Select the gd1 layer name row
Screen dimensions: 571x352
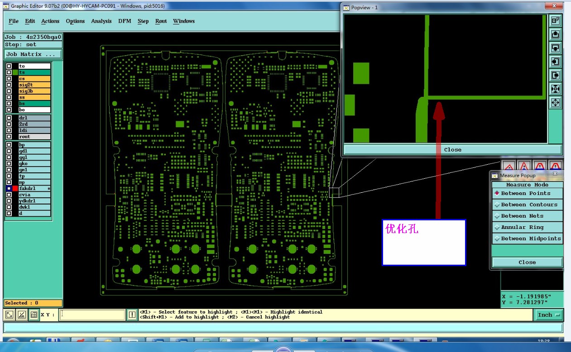34,151
